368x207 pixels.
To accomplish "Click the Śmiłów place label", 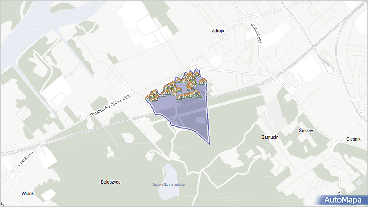I will [306, 131].
